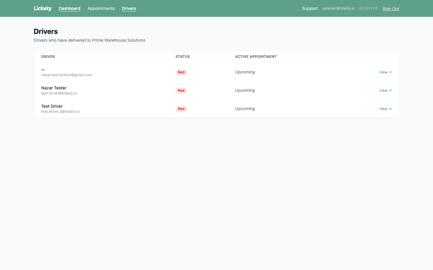Image resolution: width=433 pixels, height=270 pixels.
Task: View details for Nazar Tester
Action: (383, 90)
